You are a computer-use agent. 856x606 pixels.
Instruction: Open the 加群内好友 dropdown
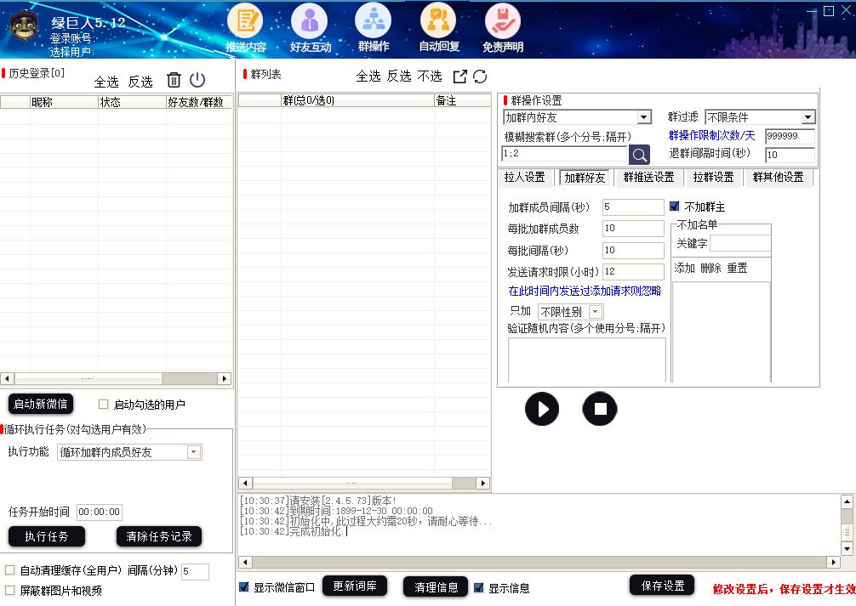pyautogui.click(x=577, y=116)
